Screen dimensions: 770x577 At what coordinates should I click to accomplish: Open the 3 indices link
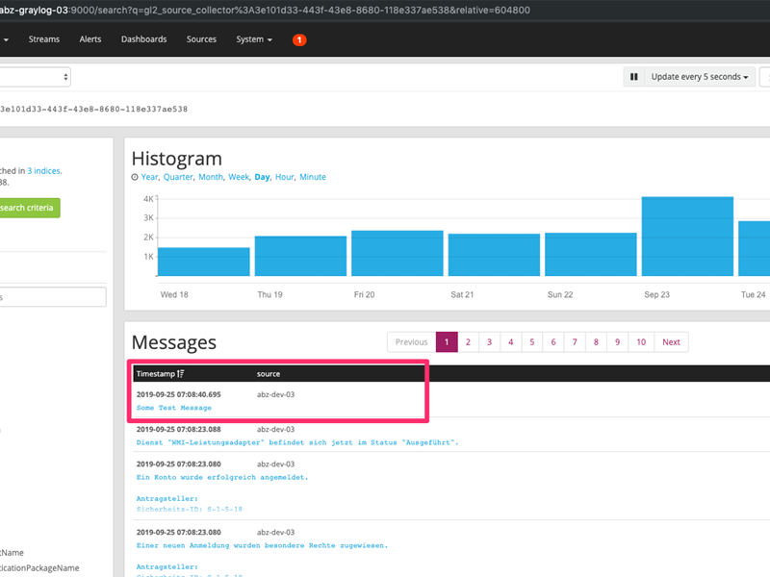click(43, 170)
